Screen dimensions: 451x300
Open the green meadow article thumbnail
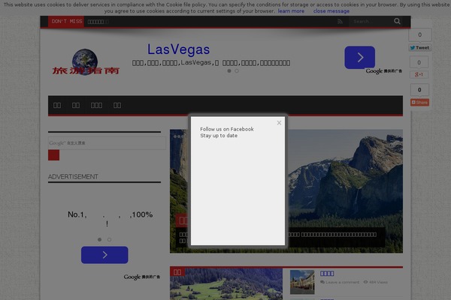[226, 284]
